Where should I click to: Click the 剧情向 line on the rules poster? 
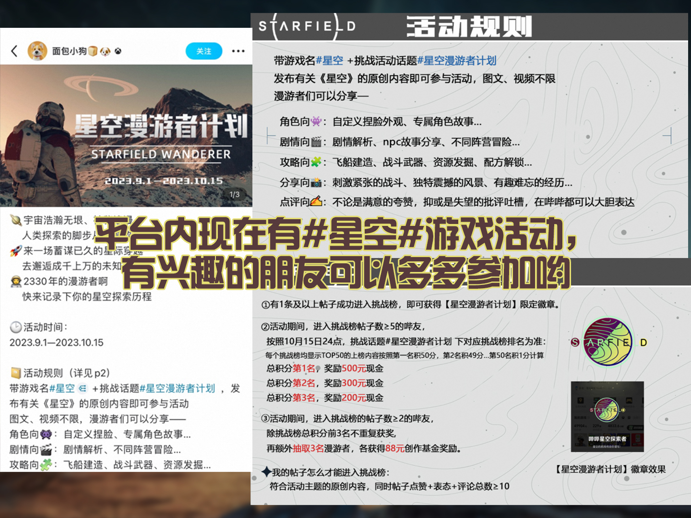click(400, 142)
